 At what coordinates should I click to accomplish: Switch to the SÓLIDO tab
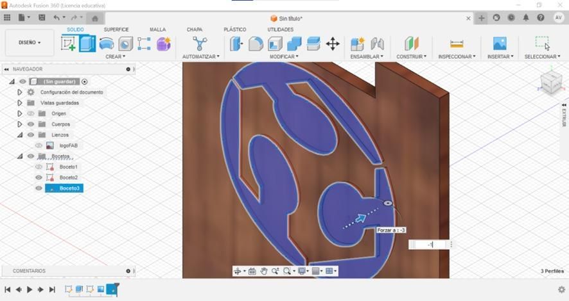(x=75, y=29)
